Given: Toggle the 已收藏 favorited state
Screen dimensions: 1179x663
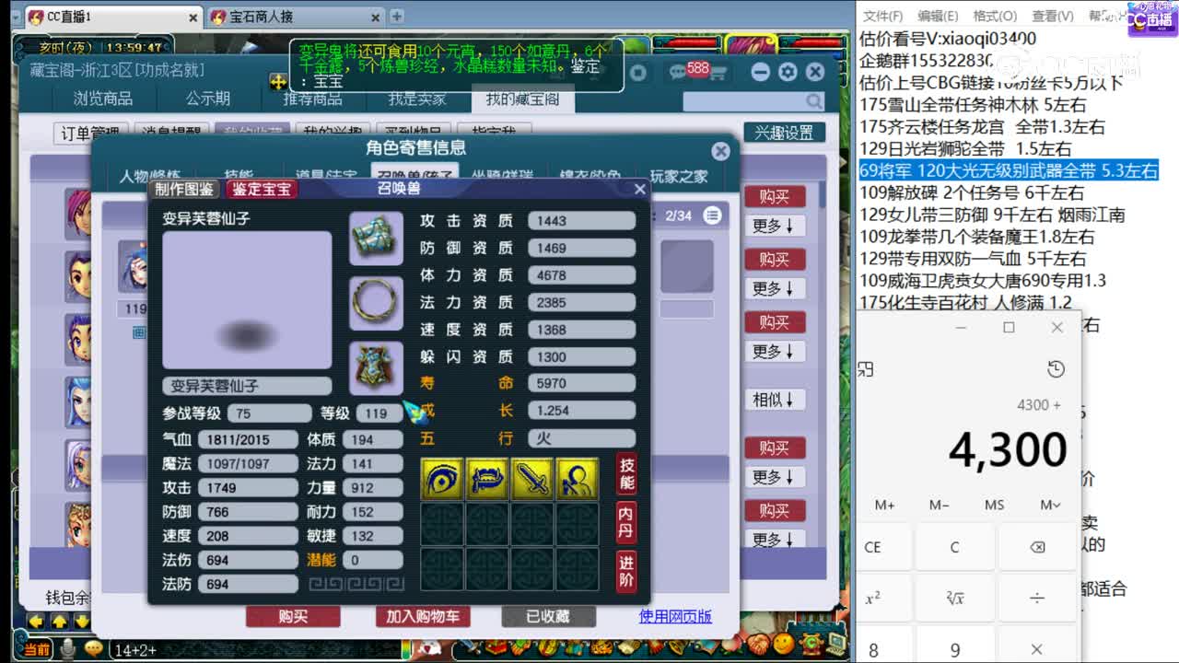Looking at the screenshot, I should click(x=547, y=618).
